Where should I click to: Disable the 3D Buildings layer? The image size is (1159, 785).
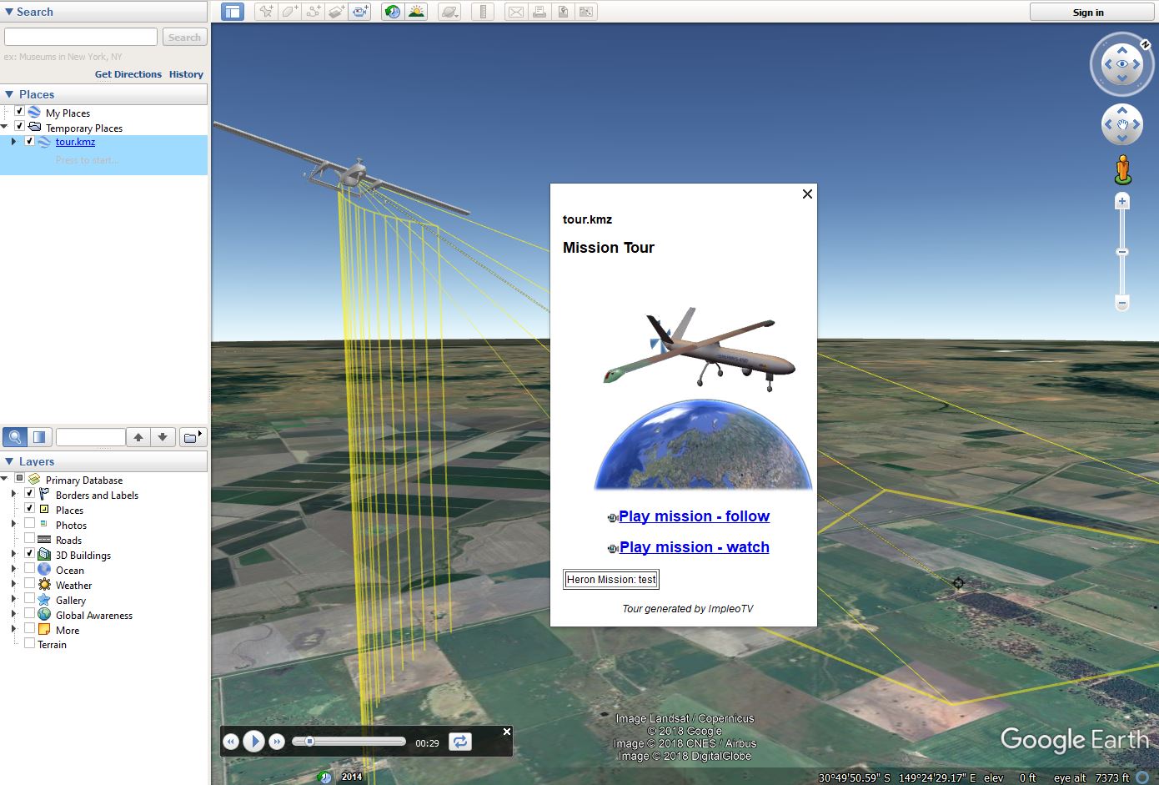tap(30, 555)
